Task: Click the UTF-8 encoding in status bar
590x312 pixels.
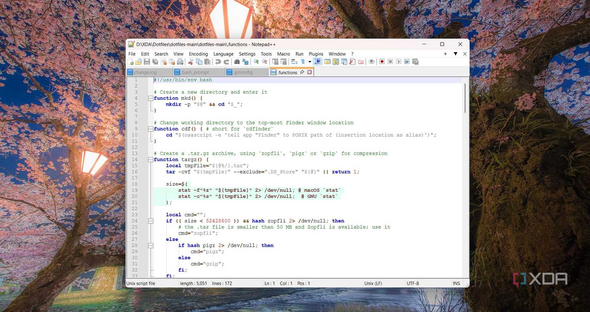Action: 413,283
